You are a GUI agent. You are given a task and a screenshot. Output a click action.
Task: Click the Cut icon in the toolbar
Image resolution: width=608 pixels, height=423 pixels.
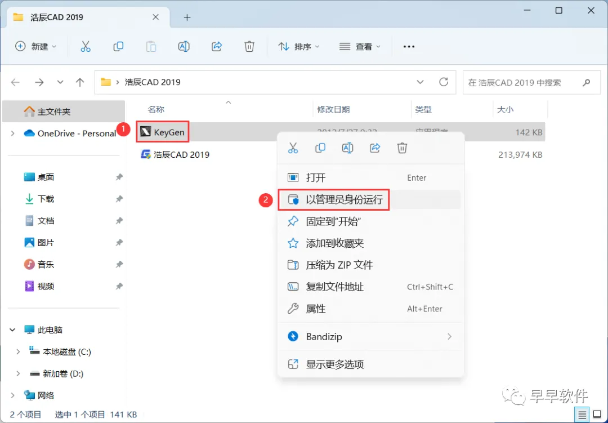pos(86,47)
